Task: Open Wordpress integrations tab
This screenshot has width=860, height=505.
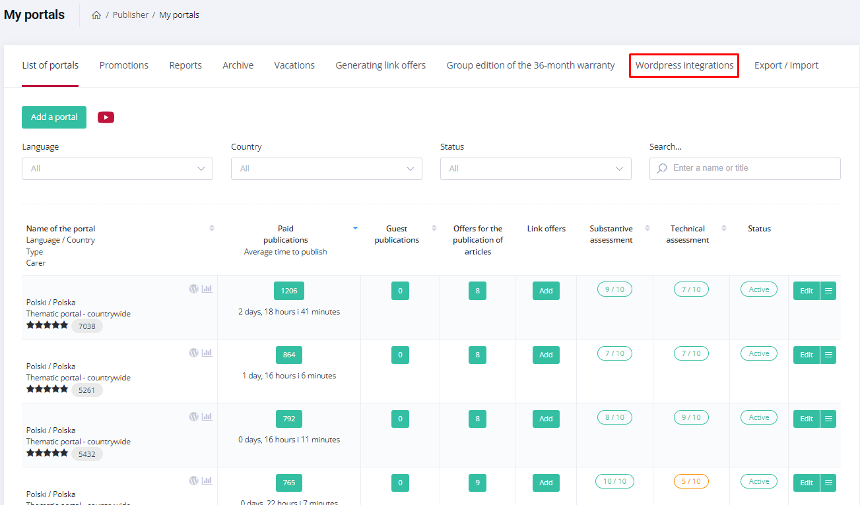Action: (x=684, y=65)
